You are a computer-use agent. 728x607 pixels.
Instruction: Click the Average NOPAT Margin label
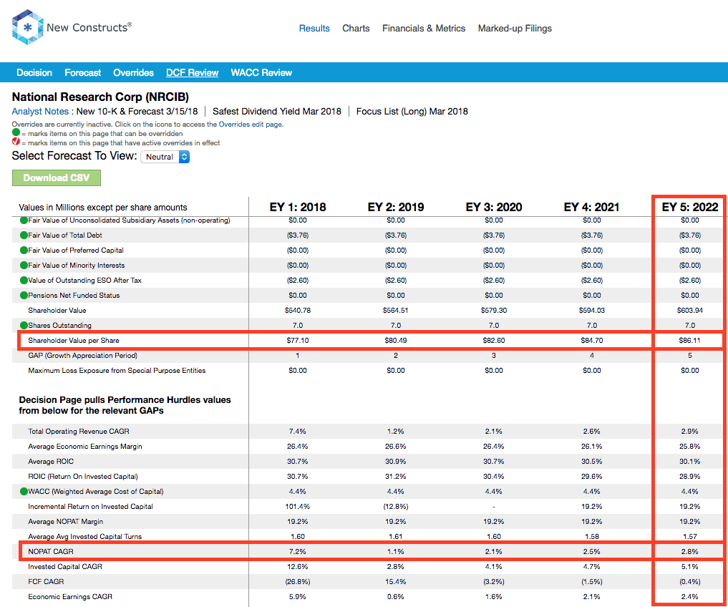(x=65, y=522)
